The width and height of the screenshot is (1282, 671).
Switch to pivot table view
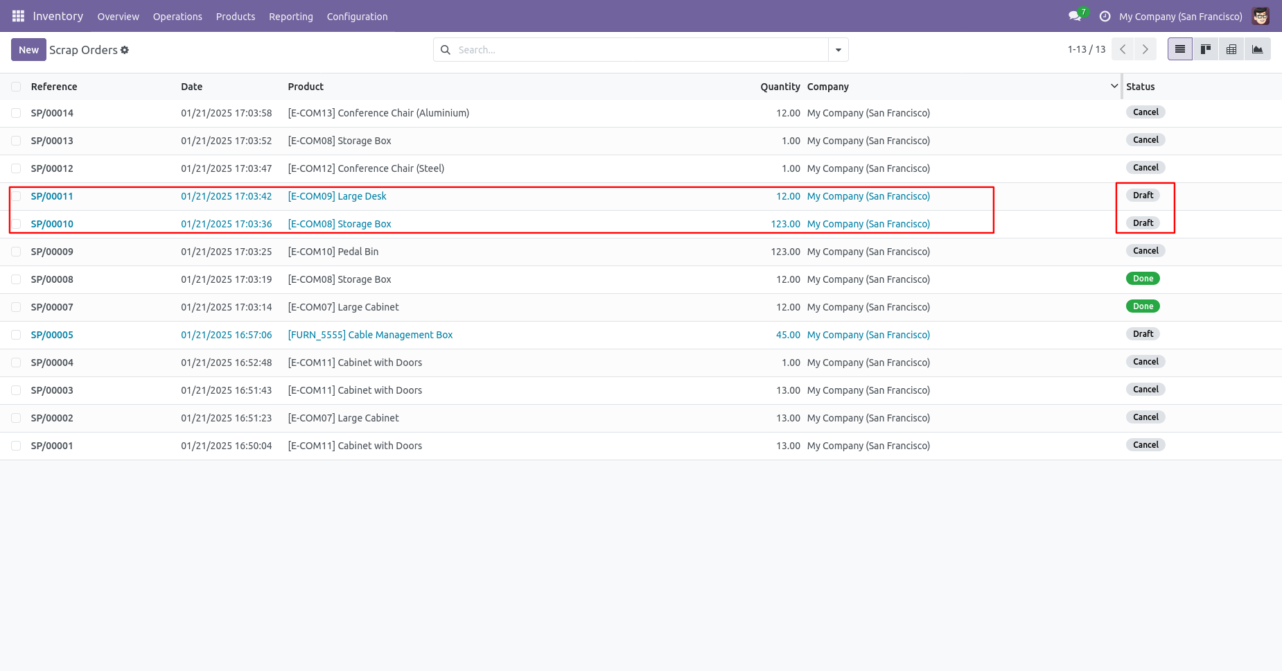pyautogui.click(x=1231, y=49)
